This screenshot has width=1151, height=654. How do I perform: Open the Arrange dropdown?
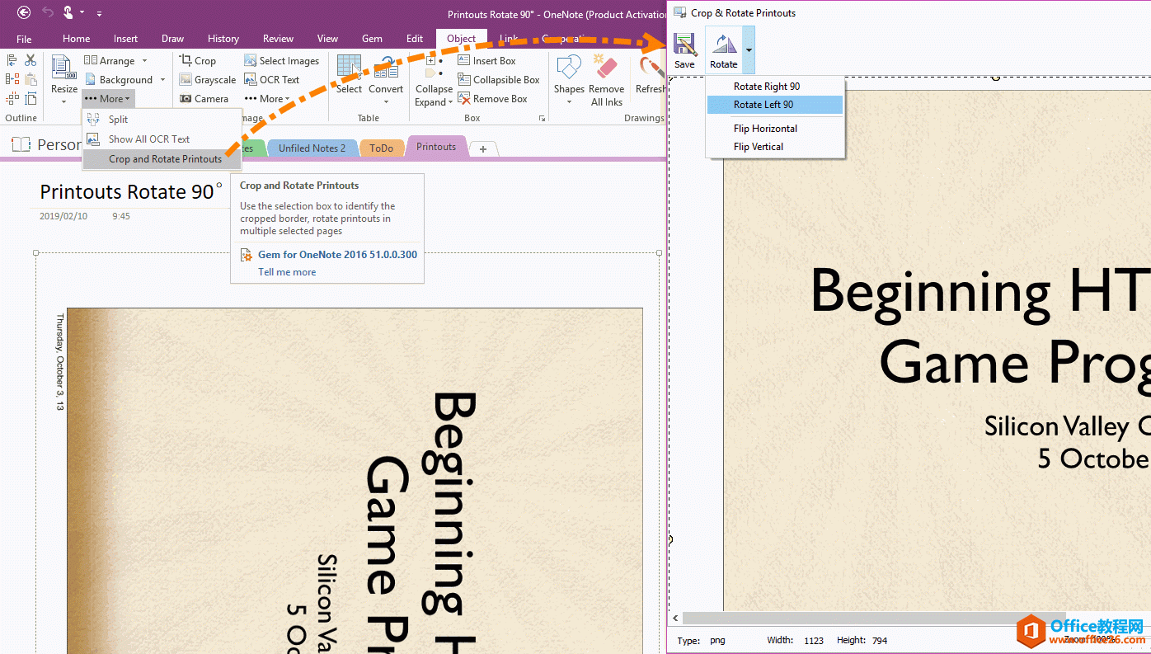(x=116, y=60)
